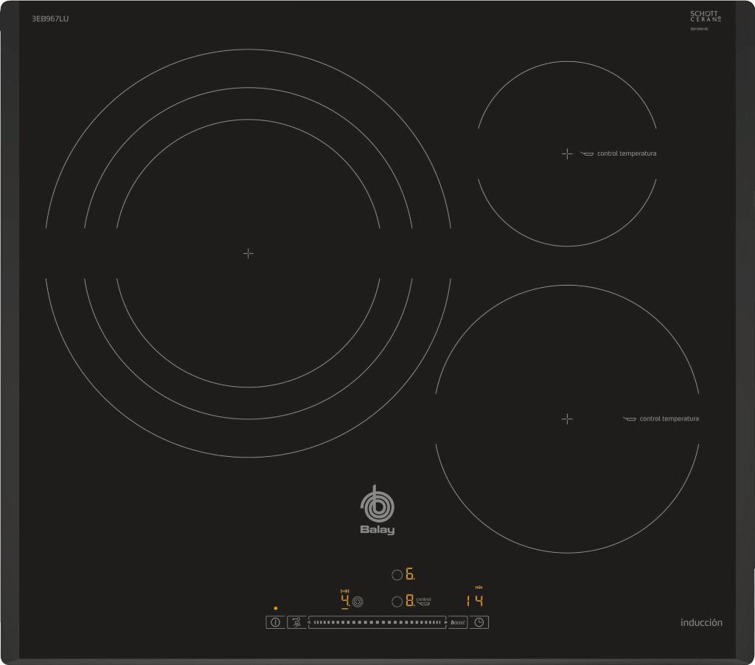Tap the power level 8 display

pyautogui.click(x=410, y=601)
